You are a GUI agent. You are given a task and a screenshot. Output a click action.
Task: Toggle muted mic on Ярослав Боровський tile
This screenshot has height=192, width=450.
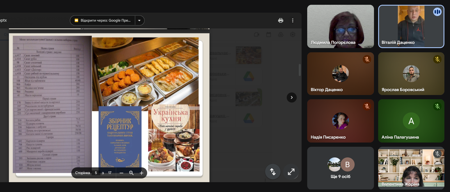tap(437, 59)
